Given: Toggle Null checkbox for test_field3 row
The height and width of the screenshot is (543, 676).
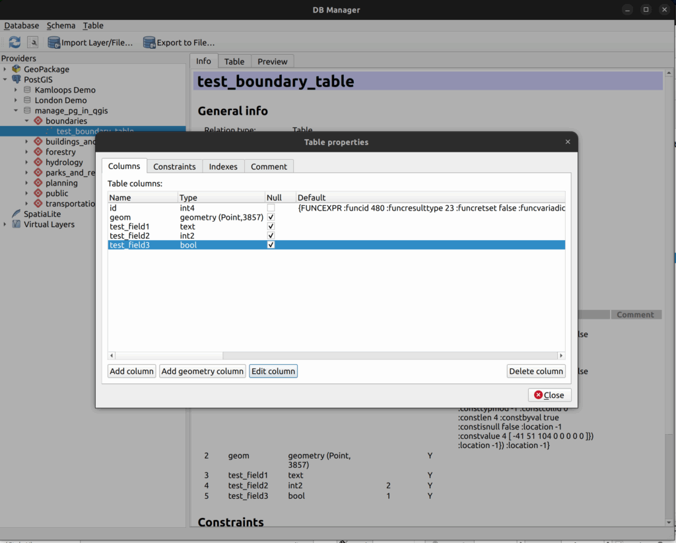Looking at the screenshot, I should pyautogui.click(x=271, y=245).
